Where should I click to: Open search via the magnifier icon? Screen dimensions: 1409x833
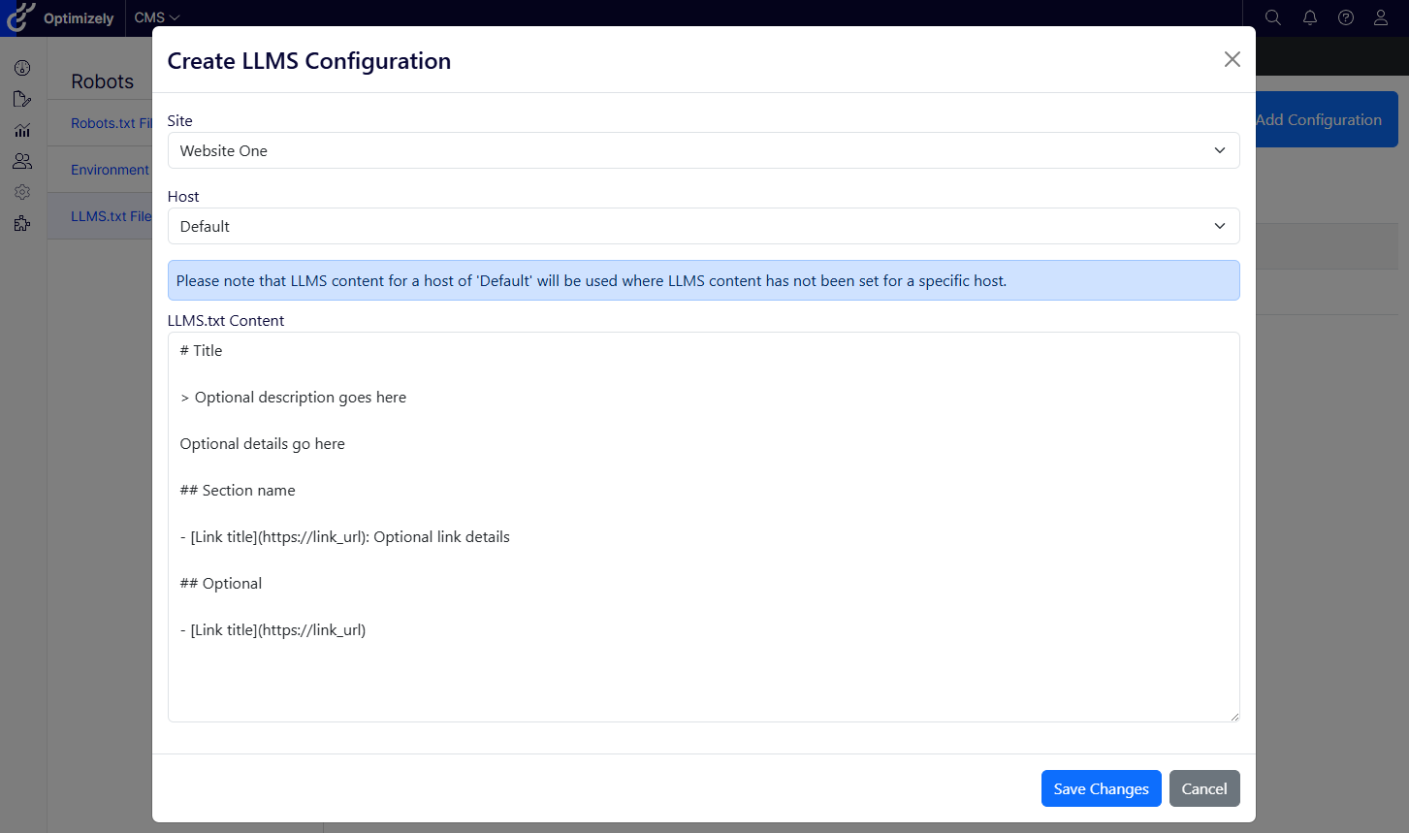coord(1273,17)
